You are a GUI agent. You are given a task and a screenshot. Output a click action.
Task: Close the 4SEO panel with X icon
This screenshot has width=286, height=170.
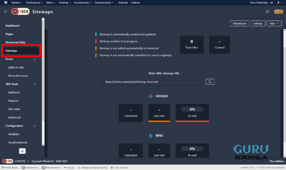[5, 12]
